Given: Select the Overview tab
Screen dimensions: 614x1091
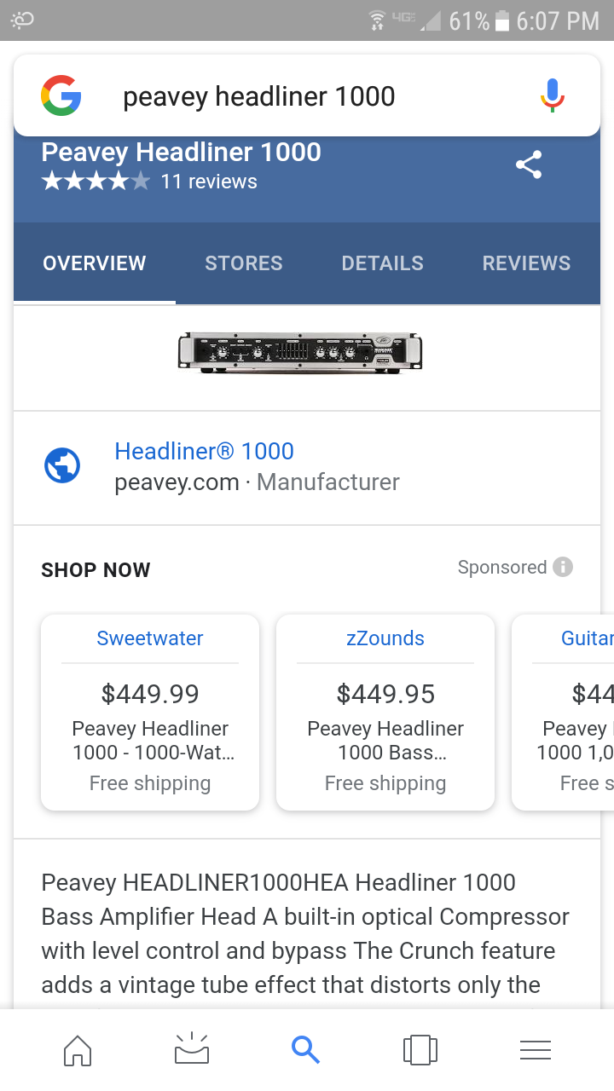Looking at the screenshot, I should [95, 263].
